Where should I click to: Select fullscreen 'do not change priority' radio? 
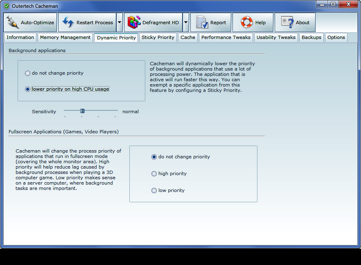[x=154, y=157]
